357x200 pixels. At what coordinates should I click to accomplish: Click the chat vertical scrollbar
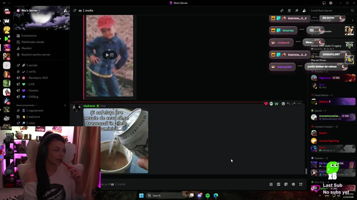306,171
